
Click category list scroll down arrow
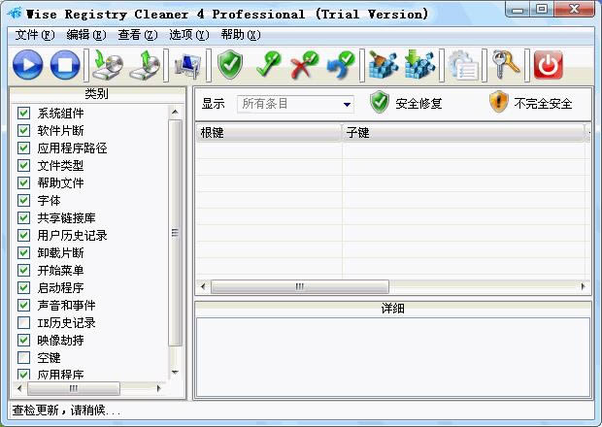tap(175, 372)
